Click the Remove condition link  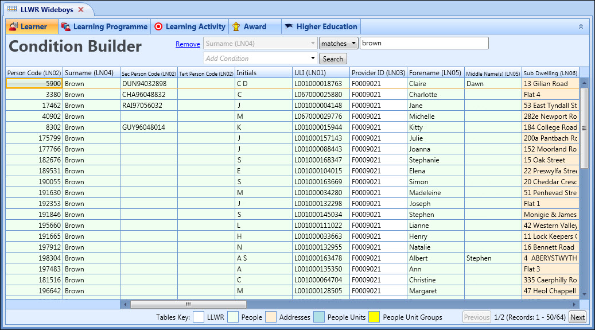pos(188,44)
